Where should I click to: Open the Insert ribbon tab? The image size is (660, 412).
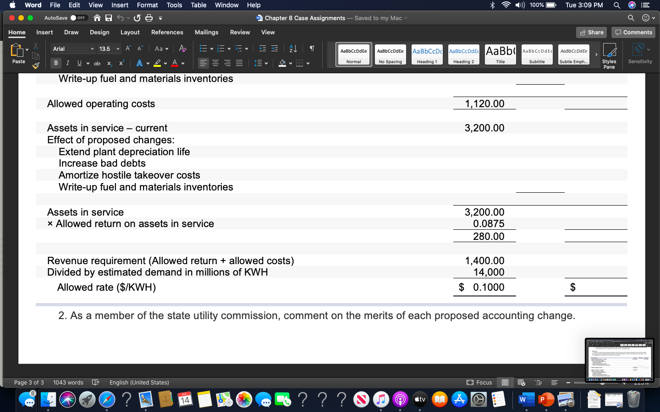44,33
